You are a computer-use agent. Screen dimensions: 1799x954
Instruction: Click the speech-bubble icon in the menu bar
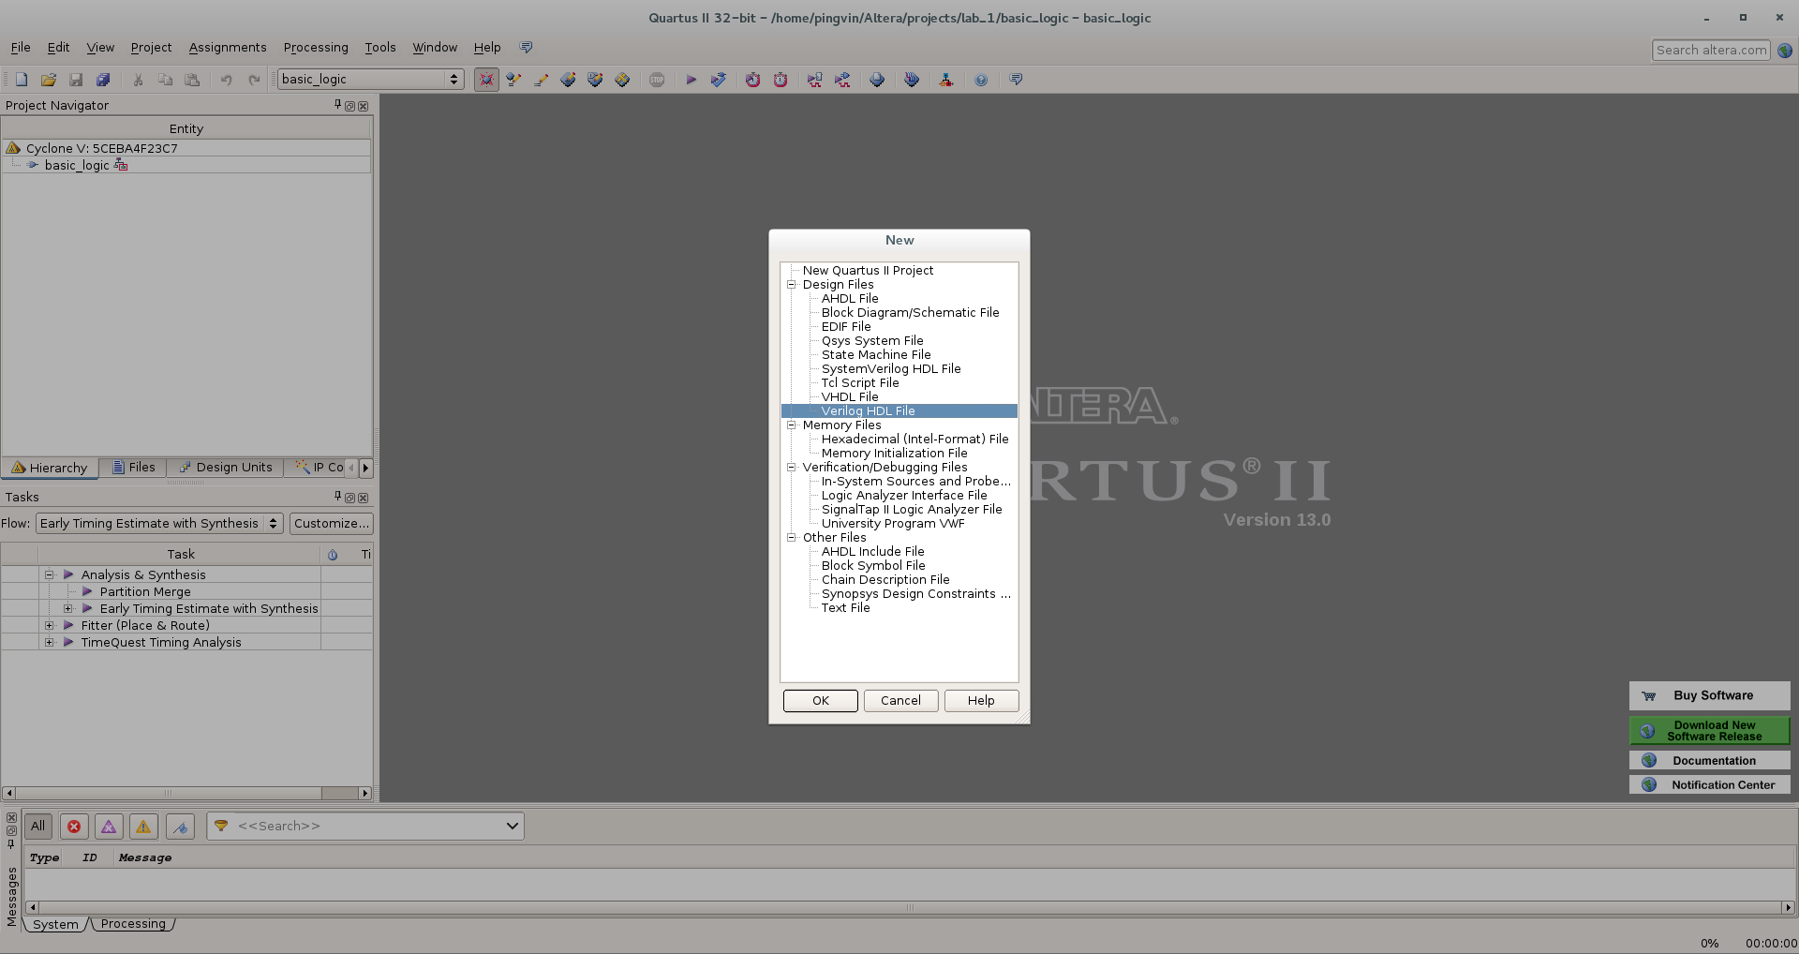click(x=527, y=47)
